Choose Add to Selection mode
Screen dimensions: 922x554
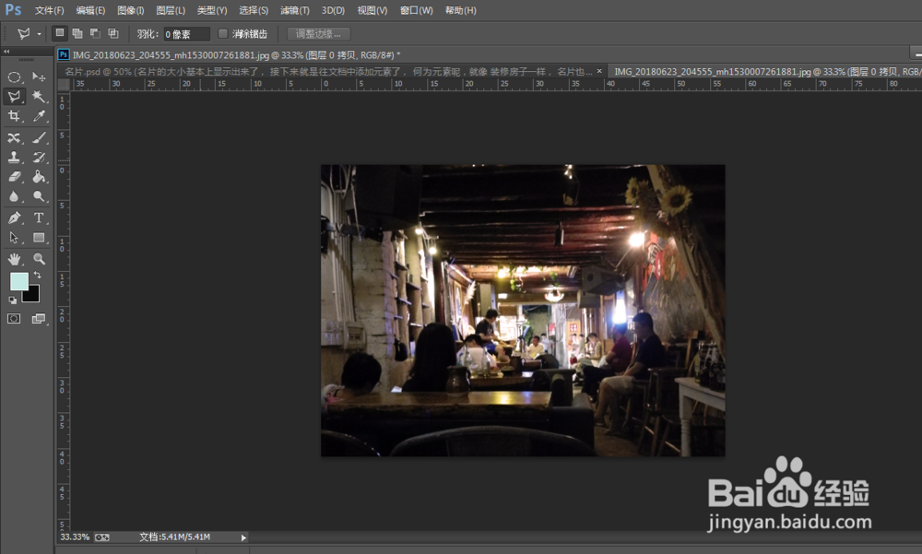tap(77, 33)
